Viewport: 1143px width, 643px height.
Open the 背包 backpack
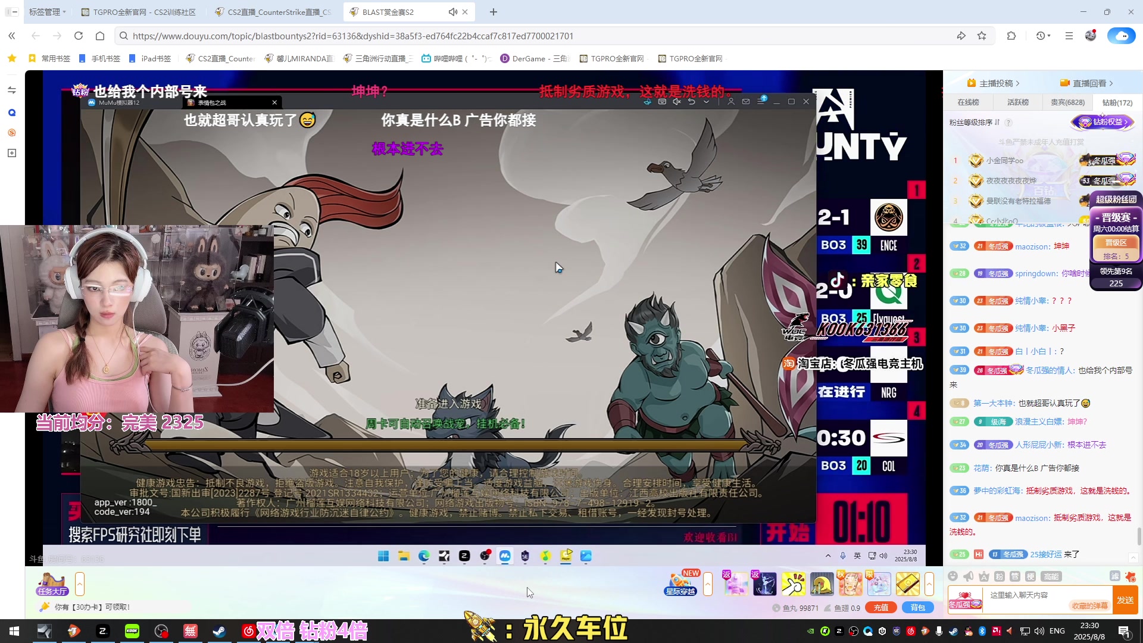coord(918,608)
